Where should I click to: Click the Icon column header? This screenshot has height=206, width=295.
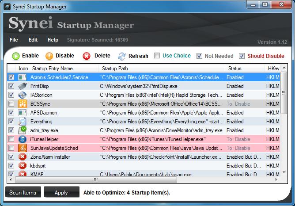[x=23, y=69]
